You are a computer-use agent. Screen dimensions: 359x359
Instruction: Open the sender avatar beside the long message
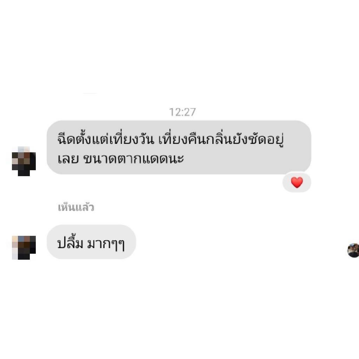pyautogui.click(x=24, y=161)
